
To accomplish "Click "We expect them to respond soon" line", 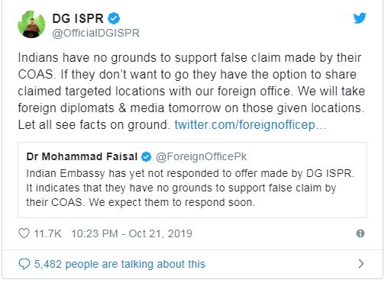I will point(172,202).
